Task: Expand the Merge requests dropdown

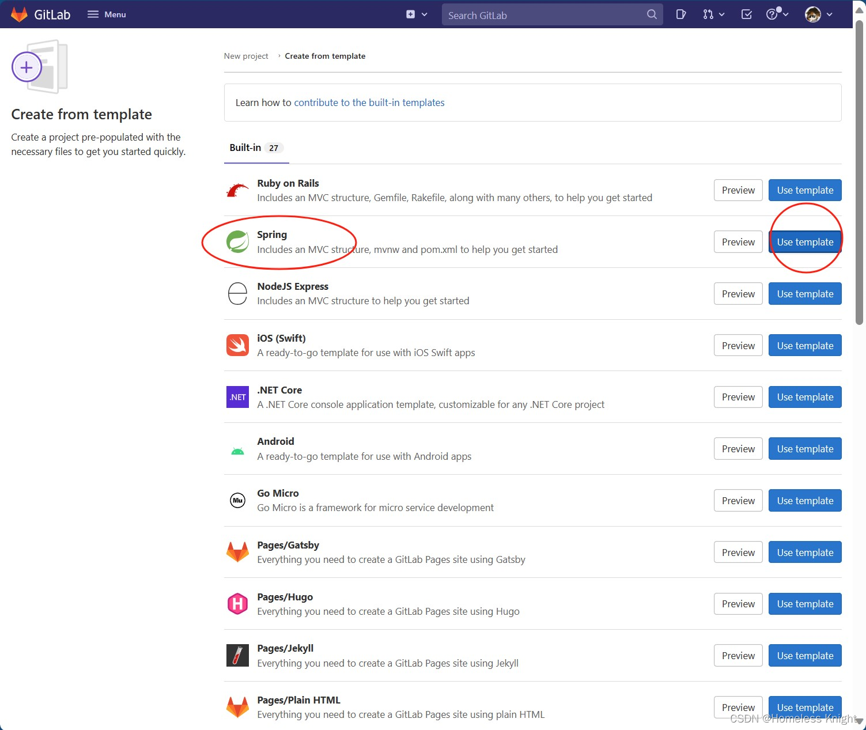Action: (713, 14)
